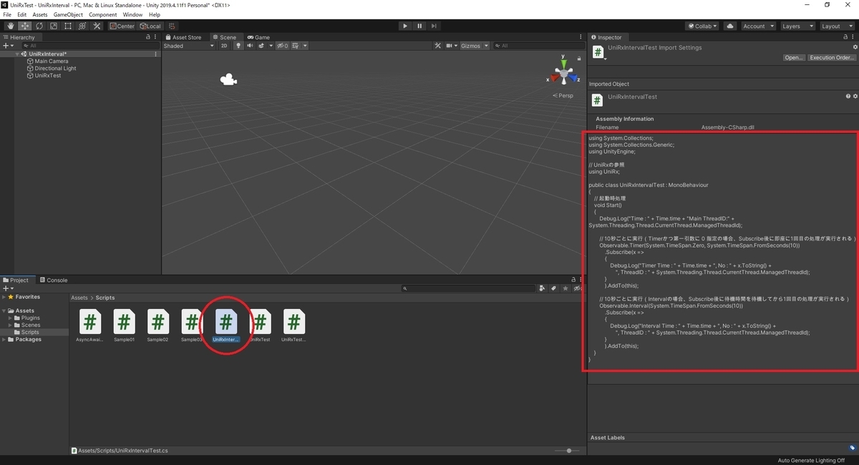Toggle 2D view in Scene
The image size is (859, 465).
pos(224,46)
